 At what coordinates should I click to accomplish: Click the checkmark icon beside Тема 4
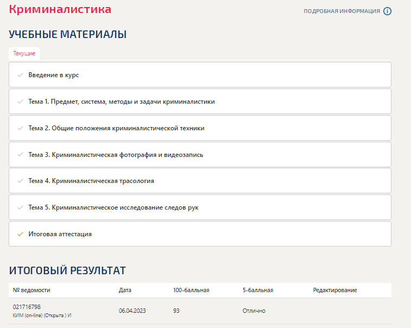coord(20,181)
